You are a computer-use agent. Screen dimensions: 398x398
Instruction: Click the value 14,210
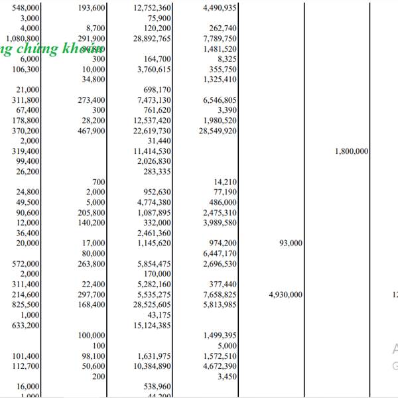click(x=225, y=182)
